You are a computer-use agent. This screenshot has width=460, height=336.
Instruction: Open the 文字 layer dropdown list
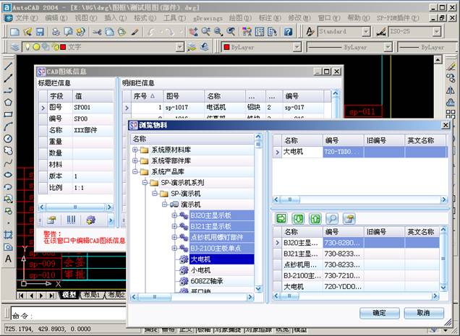pos(179,47)
